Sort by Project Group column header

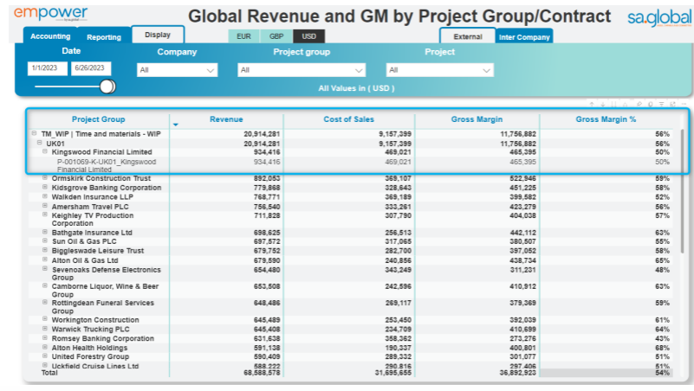[98, 119]
